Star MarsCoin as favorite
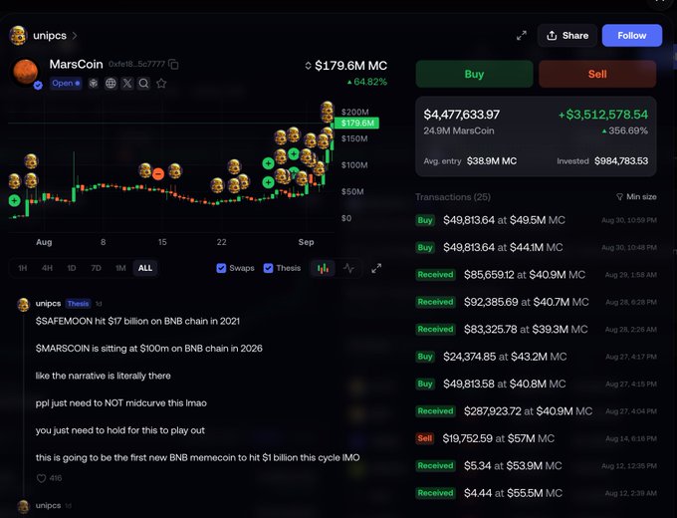 [161, 84]
